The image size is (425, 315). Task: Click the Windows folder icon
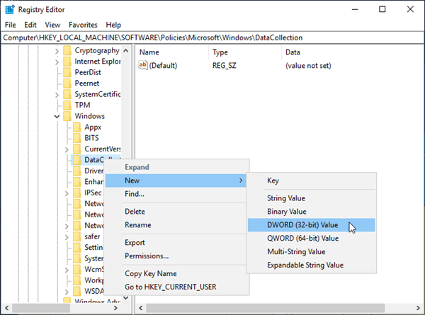pyautogui.click(x=67, y=116)
